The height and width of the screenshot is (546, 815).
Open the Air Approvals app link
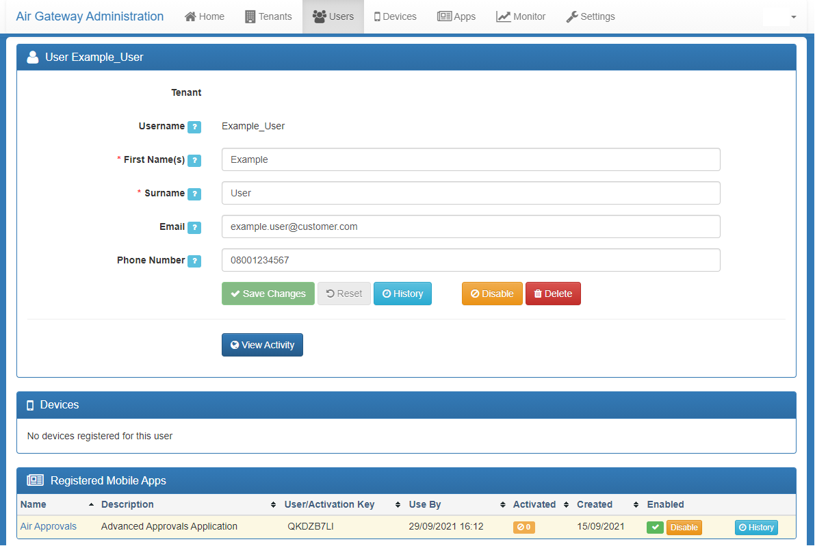click(x=49, y=526)
